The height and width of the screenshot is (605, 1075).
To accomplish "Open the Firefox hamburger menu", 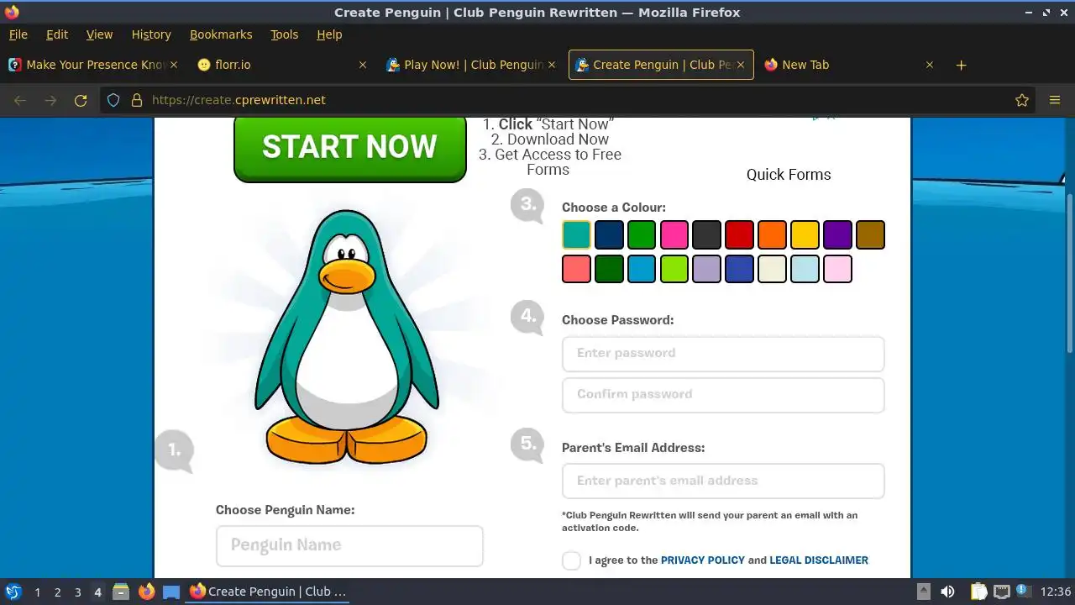I will (x=1055, y=100).
